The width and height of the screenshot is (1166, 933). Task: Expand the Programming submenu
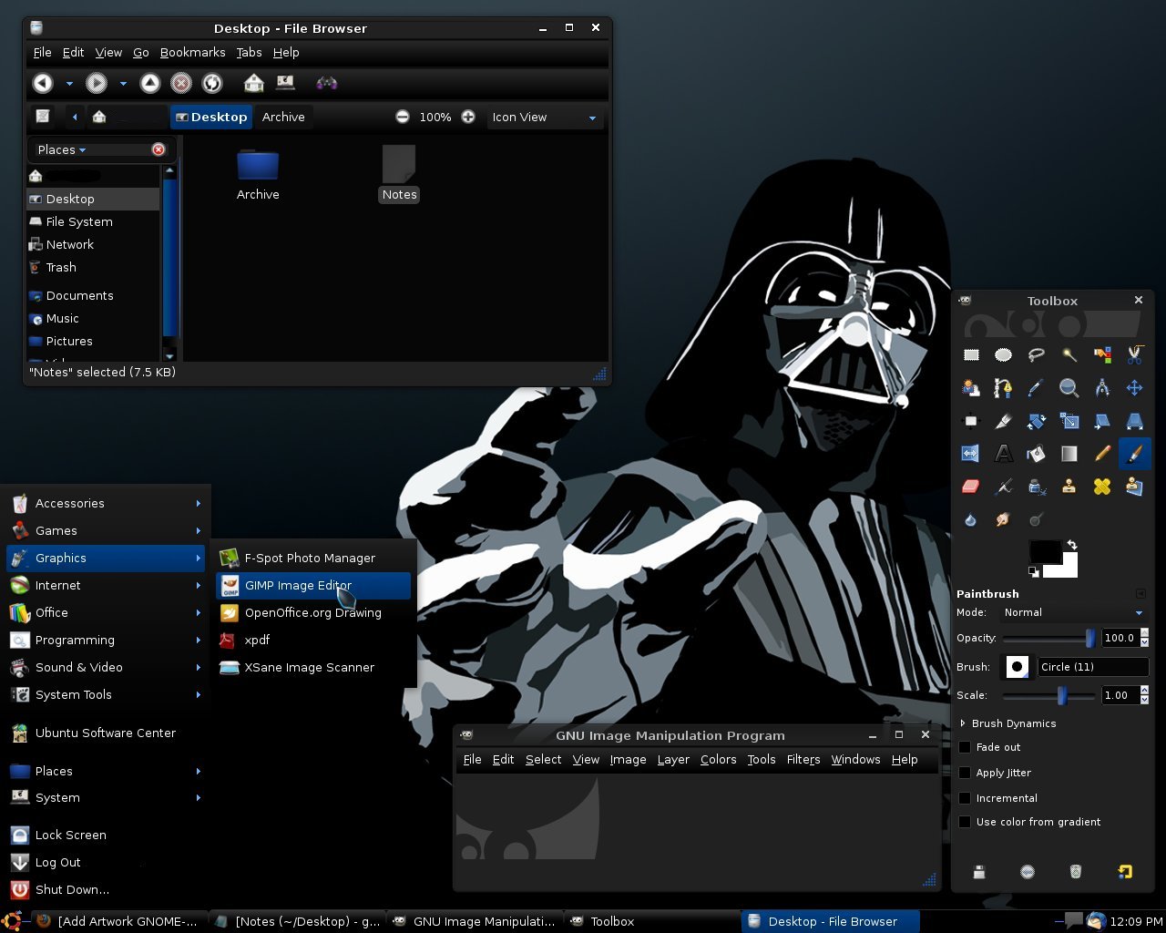click(x=106, y=640)
